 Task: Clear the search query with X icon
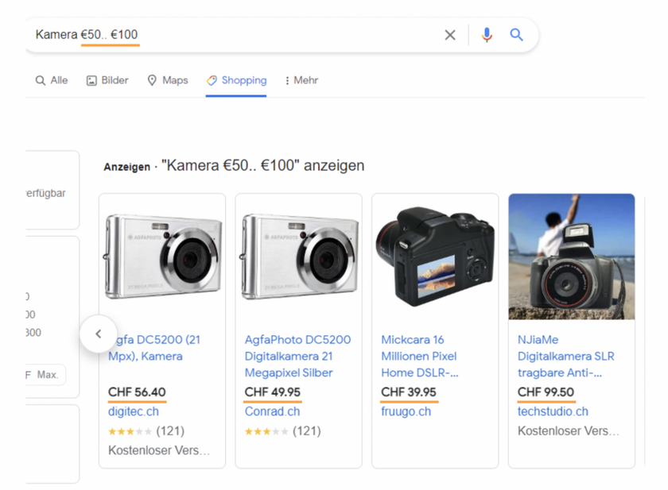click(x=450, y=35)
